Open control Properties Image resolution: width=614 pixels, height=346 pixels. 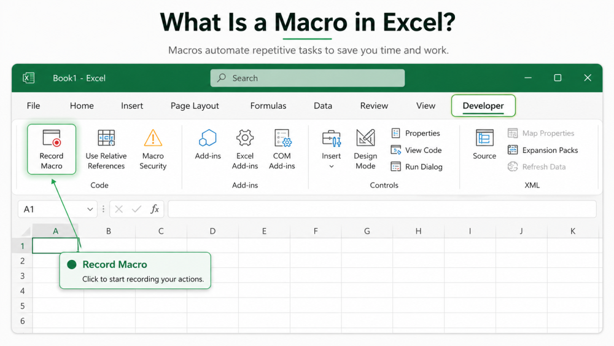coord(416,133)
